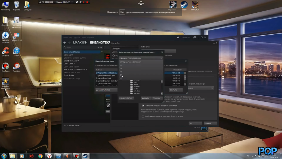Switch to Steam in the taskbar
The image size is (282, 159).
point(85,156)
